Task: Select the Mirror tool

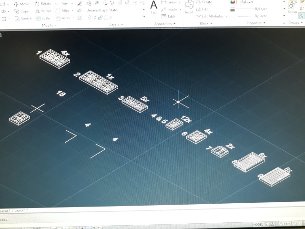Action: [43, 11]
